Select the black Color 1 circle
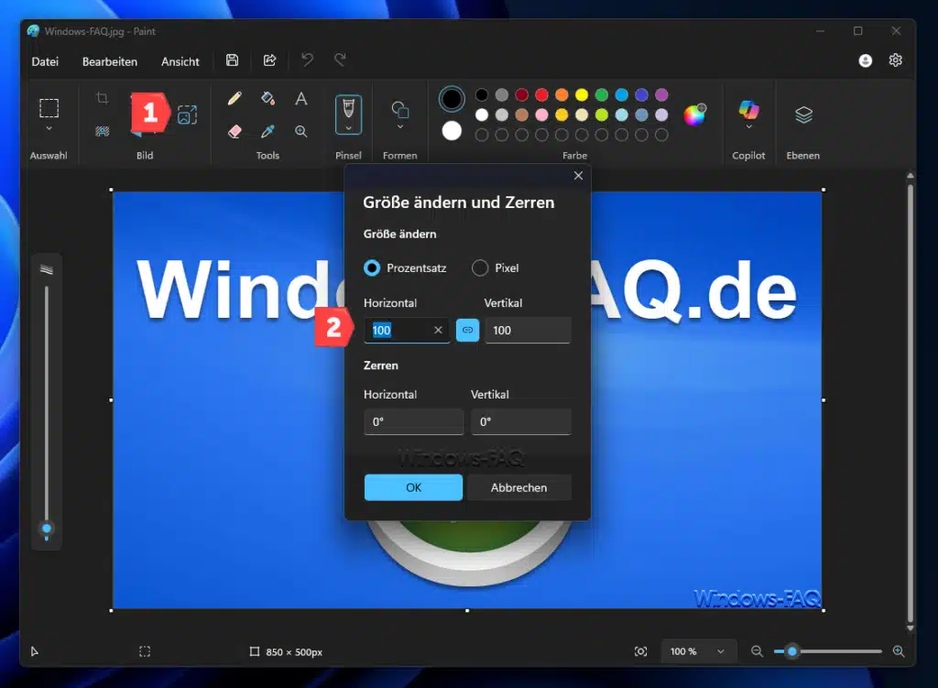Screen dimensions: 938x688 tap(452, 99)
